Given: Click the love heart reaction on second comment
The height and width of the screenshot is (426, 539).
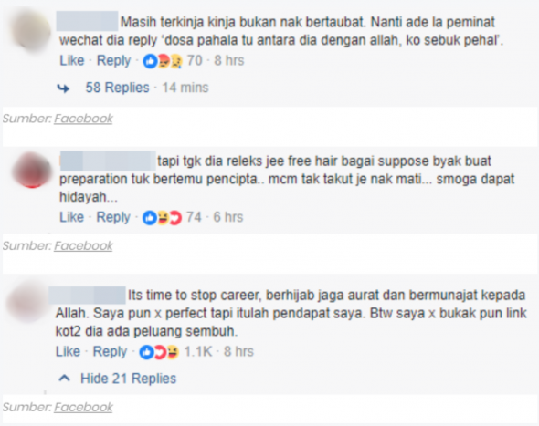Looking at the screenshot, I should pos(175,218).
